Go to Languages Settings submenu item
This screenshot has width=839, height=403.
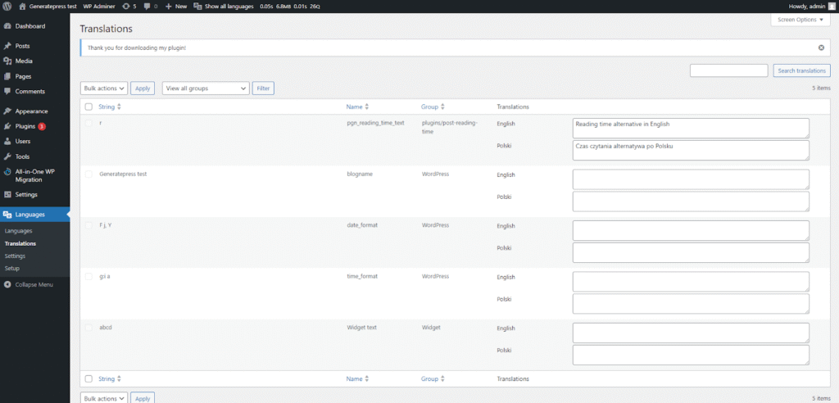tap(15, 256)
